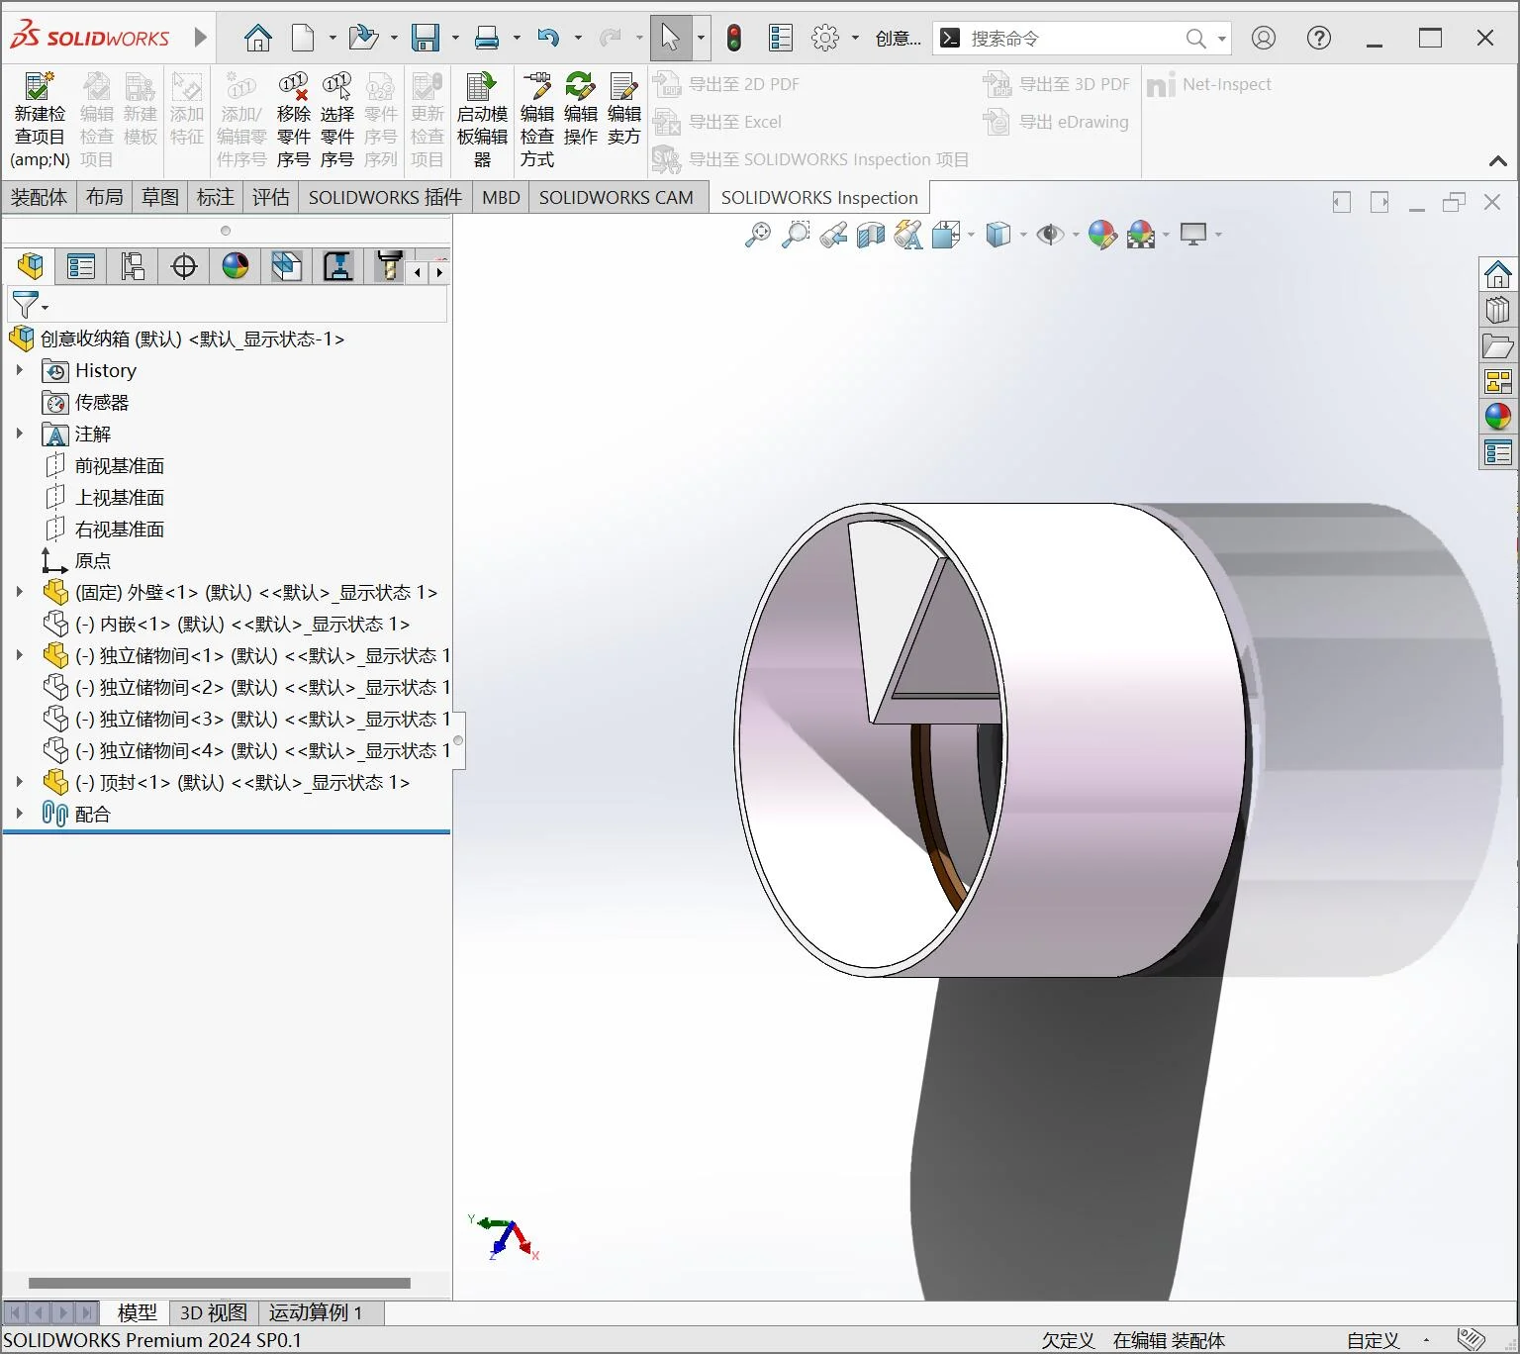
Task: Expand the 配合 mates node
Action: pos(20,814)
